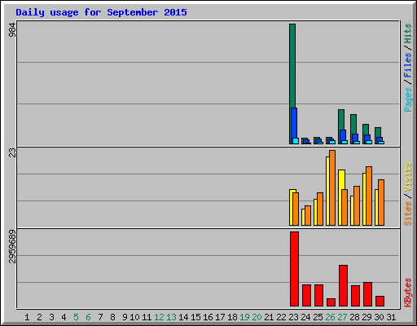Click the orange Sites legend label

pyautogui.click(x=408, y=214)
